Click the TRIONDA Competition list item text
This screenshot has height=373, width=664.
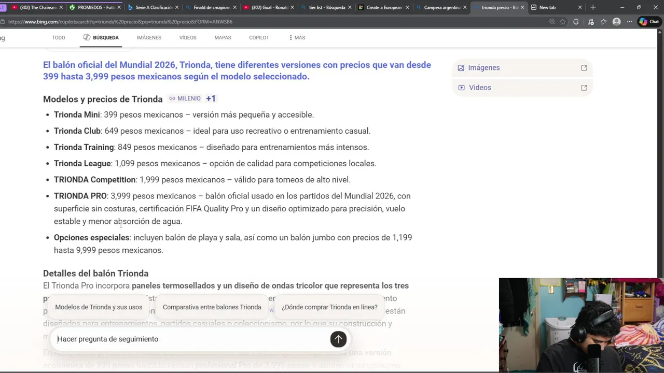tap(202, 180)
